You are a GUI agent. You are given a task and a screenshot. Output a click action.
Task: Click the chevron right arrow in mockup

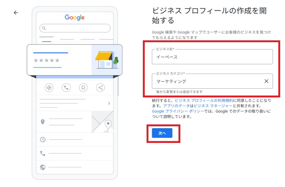coord(109,103)
